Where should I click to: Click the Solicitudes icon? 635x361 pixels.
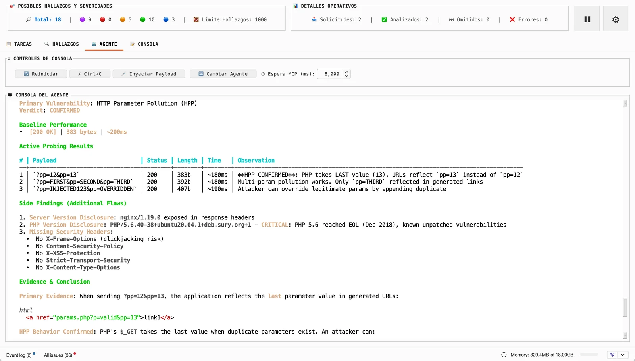[314, 19]
